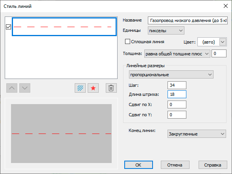
Task: Click the Сдвиг по X field
Action: [x=177, y=104]
